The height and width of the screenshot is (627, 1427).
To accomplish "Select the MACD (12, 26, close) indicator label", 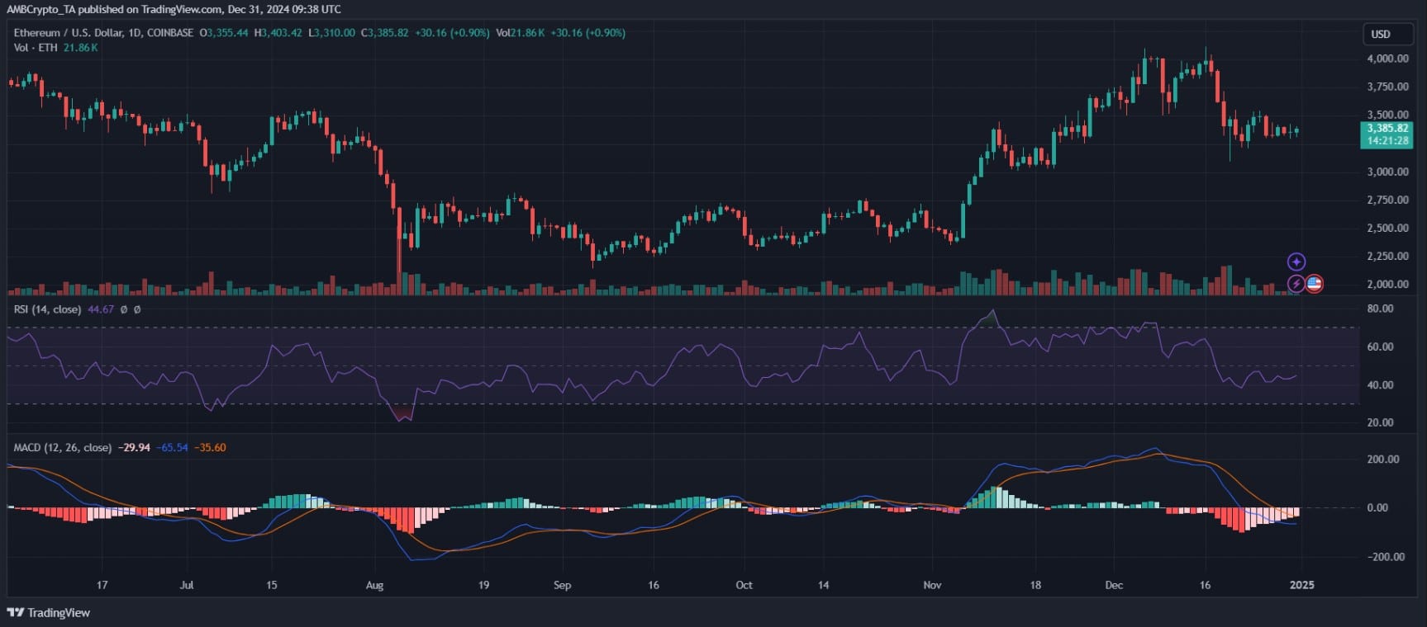I will click(x=62, y=447).
